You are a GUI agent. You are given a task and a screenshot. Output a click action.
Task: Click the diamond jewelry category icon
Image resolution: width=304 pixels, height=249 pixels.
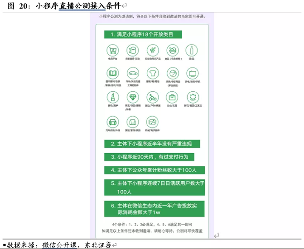point(132,97)
